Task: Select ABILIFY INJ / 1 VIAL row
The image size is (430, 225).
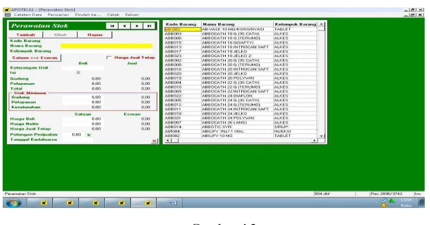Action: pos(241,131)
